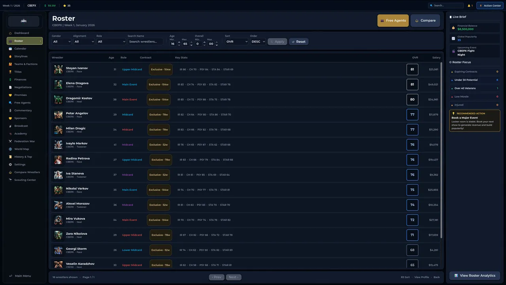Screen dimensions: 506x285
Task: Adjust the Overall Min stepper
Action: 204,44
